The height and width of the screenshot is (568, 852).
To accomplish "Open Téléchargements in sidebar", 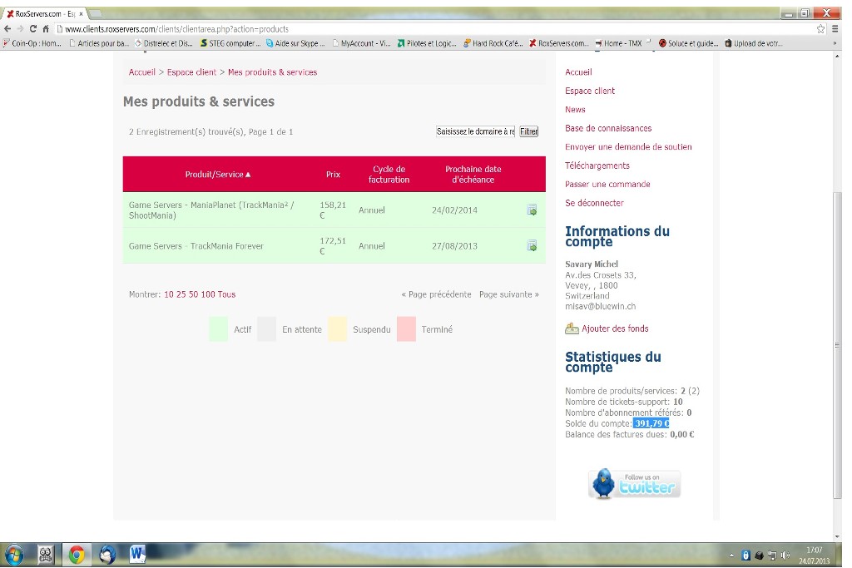I will [597, 165].
